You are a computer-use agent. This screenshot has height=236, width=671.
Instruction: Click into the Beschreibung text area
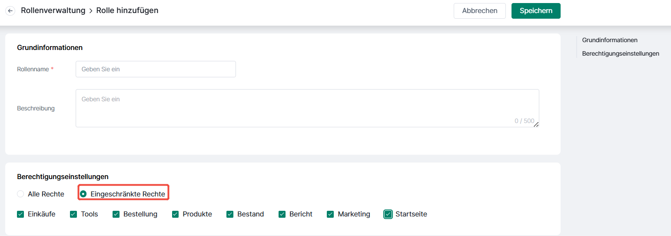[x=307, y=108]
